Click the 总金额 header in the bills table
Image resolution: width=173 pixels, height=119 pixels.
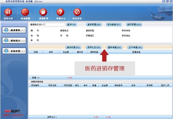click(66, 52)
